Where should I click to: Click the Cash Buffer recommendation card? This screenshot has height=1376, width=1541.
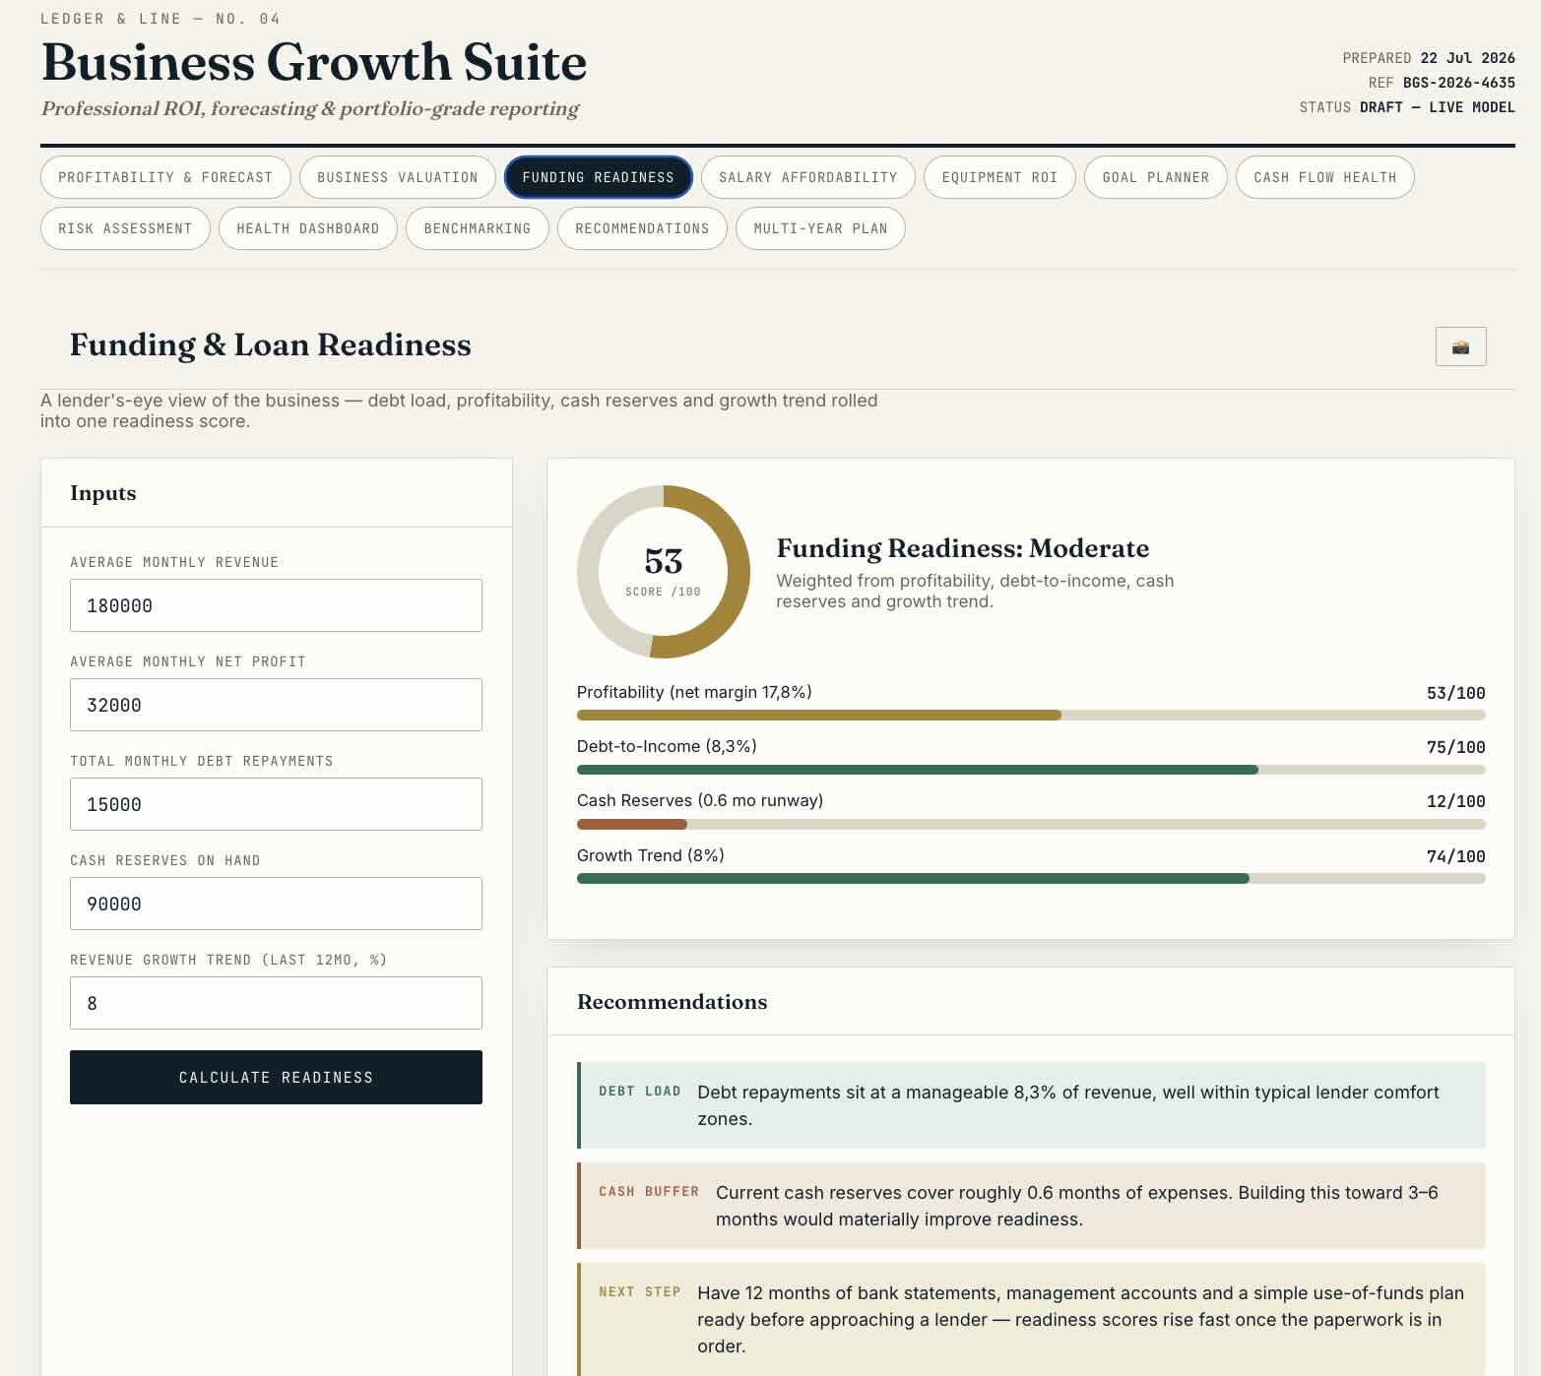[1031, 1206]
